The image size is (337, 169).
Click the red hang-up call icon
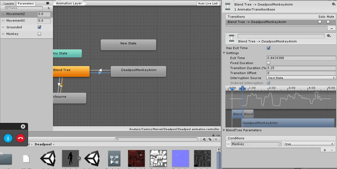point(21,138)
